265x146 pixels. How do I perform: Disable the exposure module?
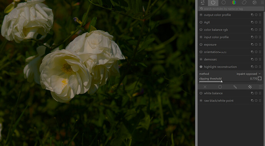pyautogui.click(x=201, y=45)
